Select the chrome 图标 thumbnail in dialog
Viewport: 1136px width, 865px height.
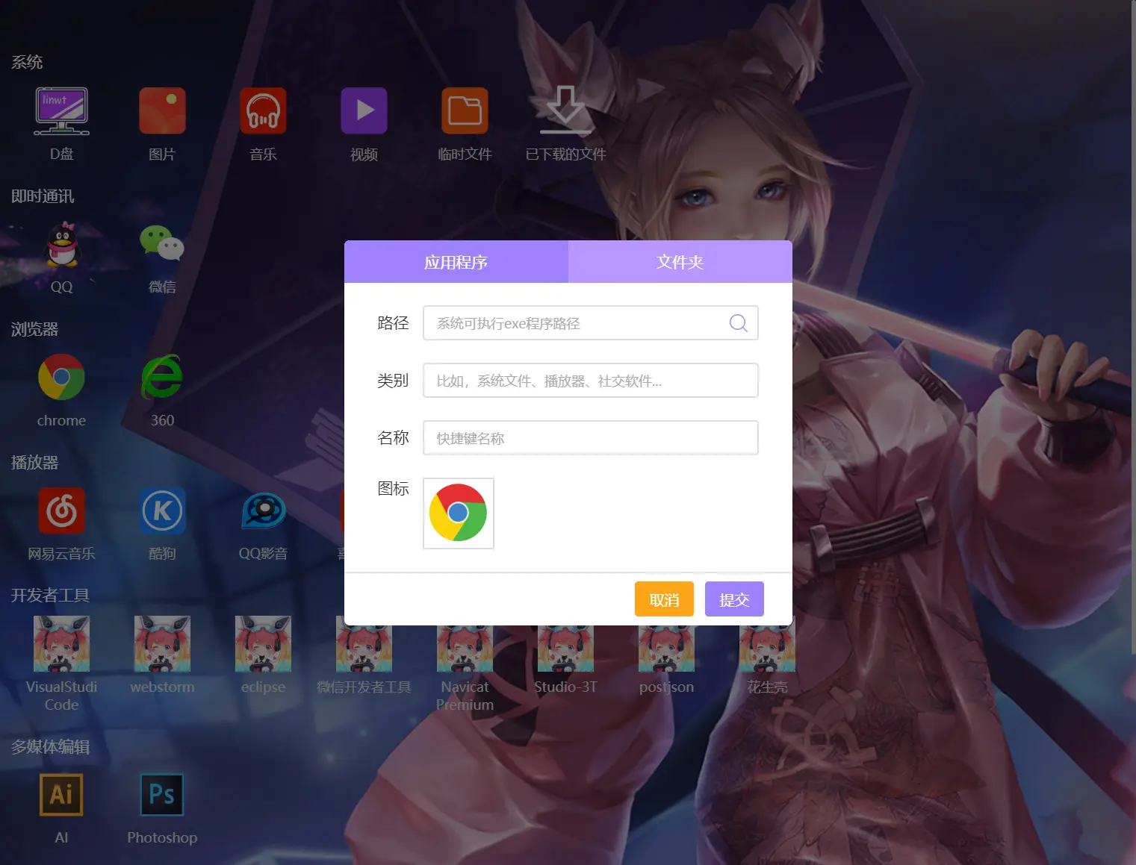(x=459, y=513)
